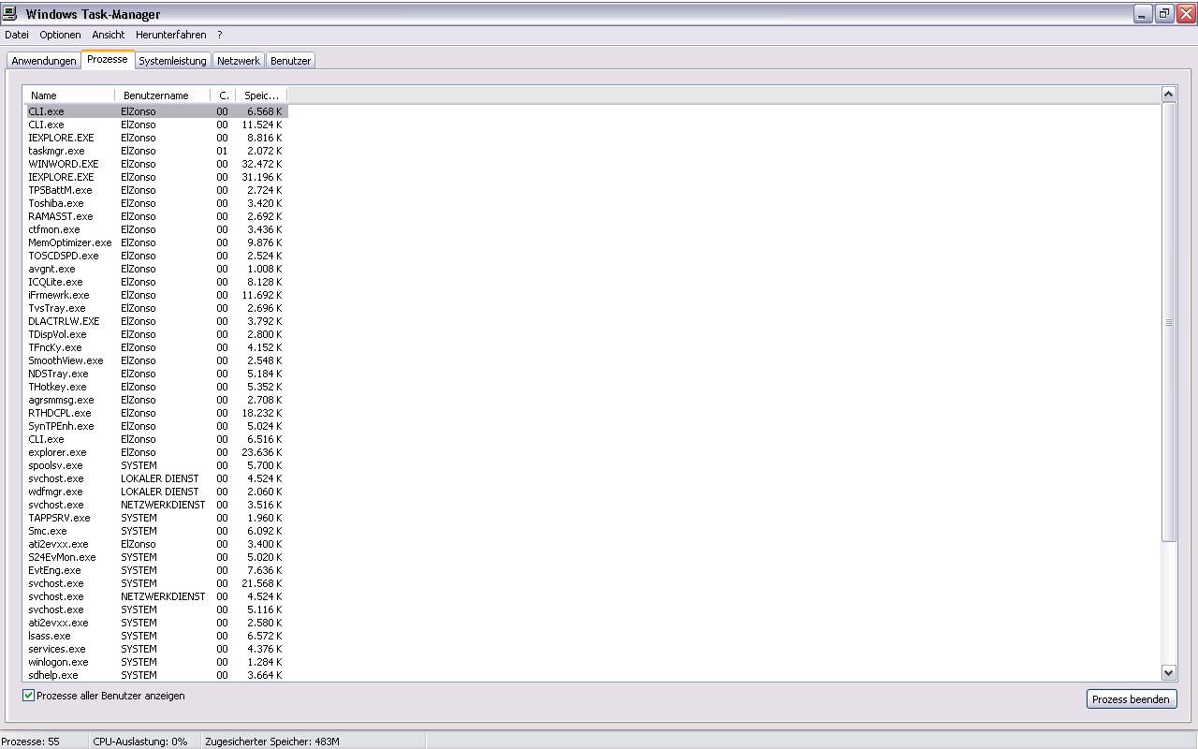Select the S24EvMon.exe process
The height and width of the screenshot is (749, 1198).
156,557
